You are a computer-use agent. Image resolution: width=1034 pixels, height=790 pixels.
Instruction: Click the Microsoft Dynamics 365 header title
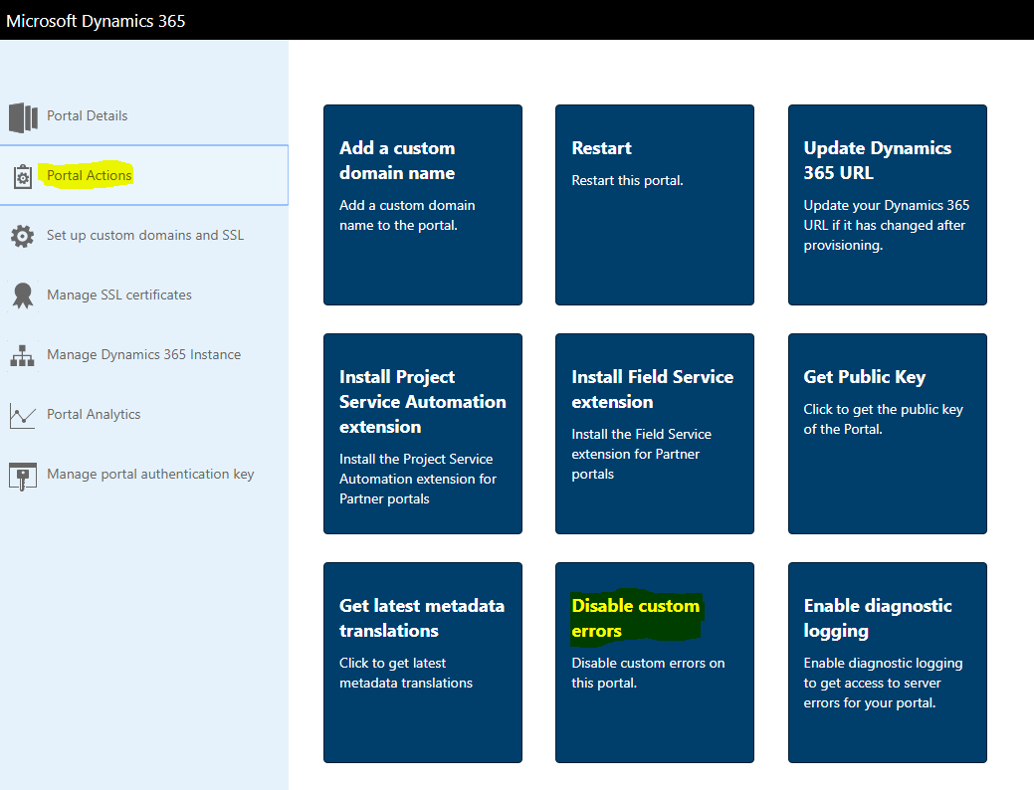(96, 21)
